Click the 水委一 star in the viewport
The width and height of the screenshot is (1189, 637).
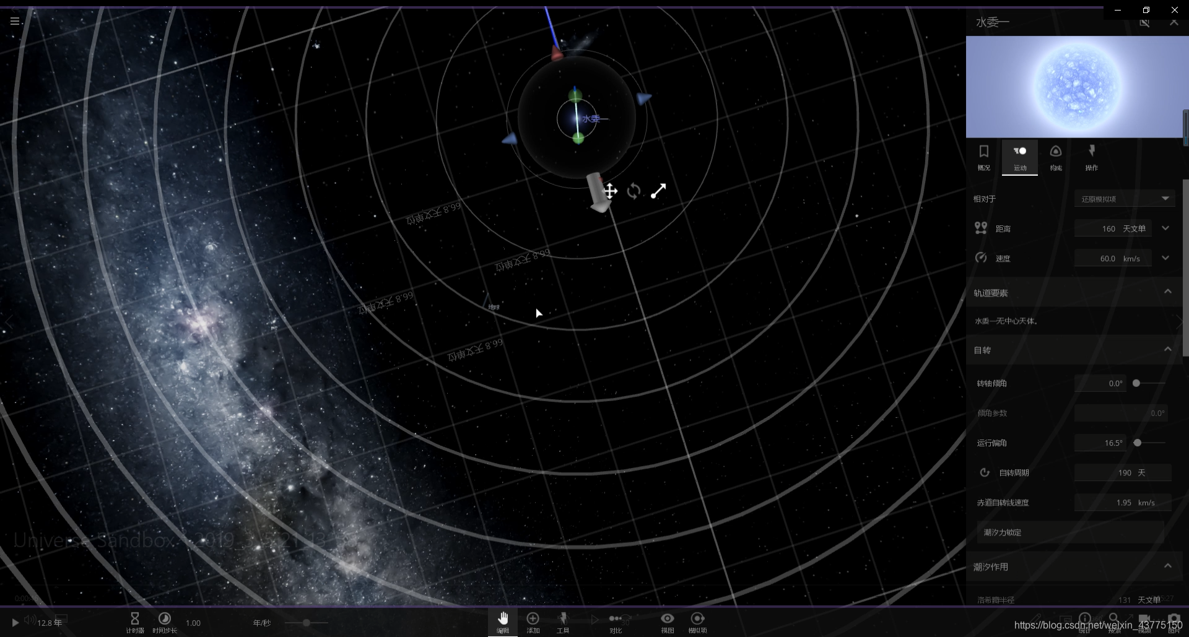[x=577, y=118]
